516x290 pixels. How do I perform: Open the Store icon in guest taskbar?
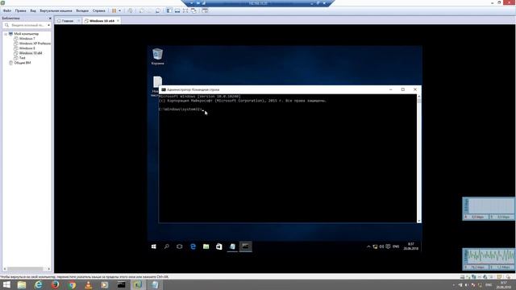coord(218,246)
